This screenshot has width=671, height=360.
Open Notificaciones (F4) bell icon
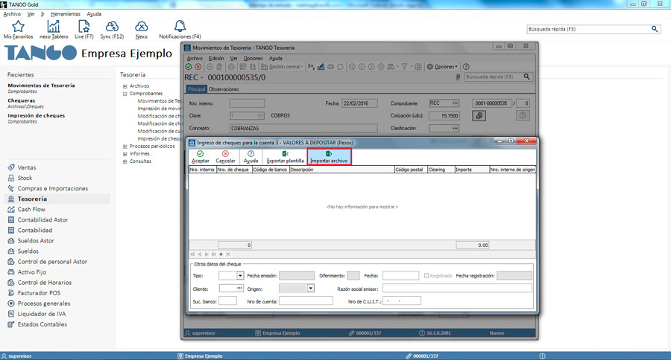(x=180, y=30)
